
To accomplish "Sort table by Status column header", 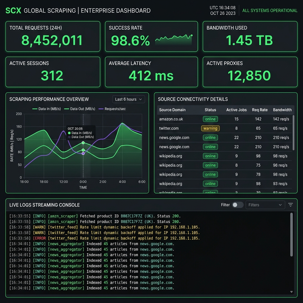I will [x=210, y=110].
